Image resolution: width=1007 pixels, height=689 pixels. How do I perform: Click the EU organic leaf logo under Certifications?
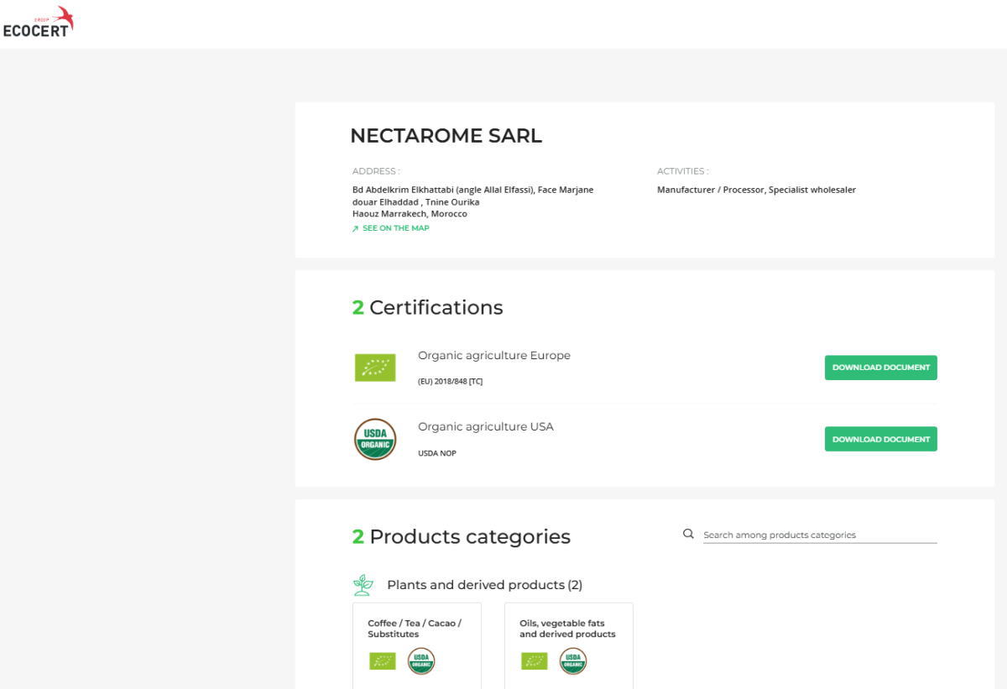(x=374, y=368)
